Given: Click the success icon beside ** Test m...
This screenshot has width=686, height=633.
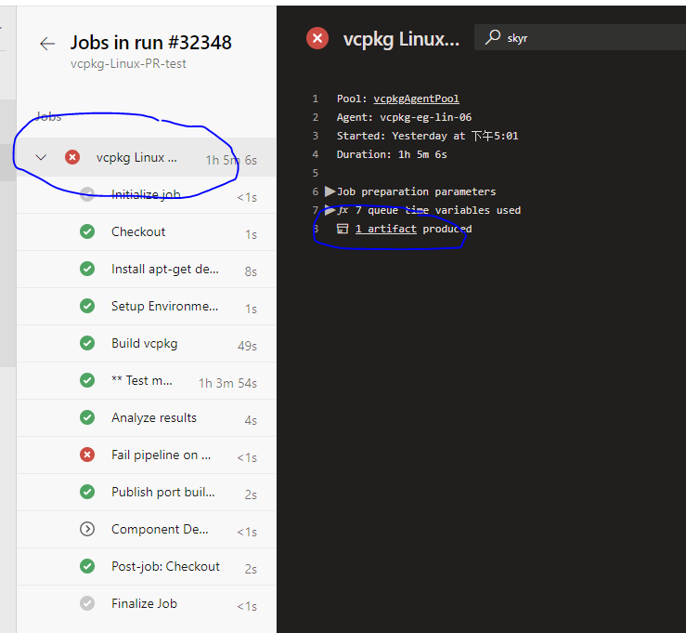Looking at the screenshot, I should 87,380.
